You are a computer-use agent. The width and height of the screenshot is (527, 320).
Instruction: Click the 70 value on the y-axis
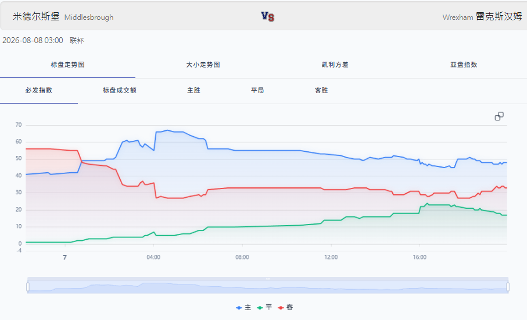19,125
